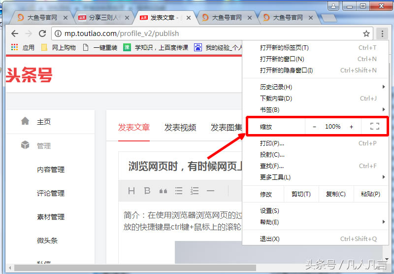
Task: Open 内容管理 in the left sidebar
Action: (51, 170)
